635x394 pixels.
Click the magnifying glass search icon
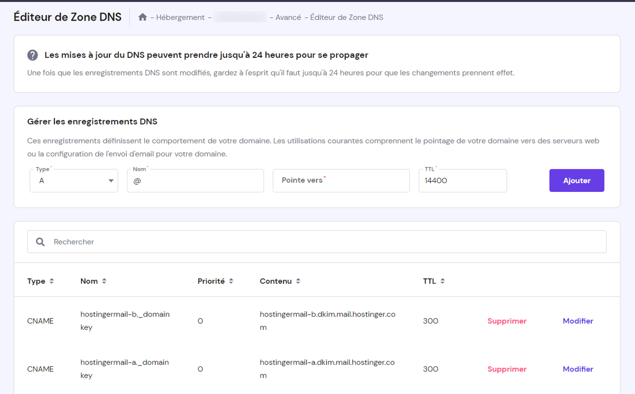40,241
